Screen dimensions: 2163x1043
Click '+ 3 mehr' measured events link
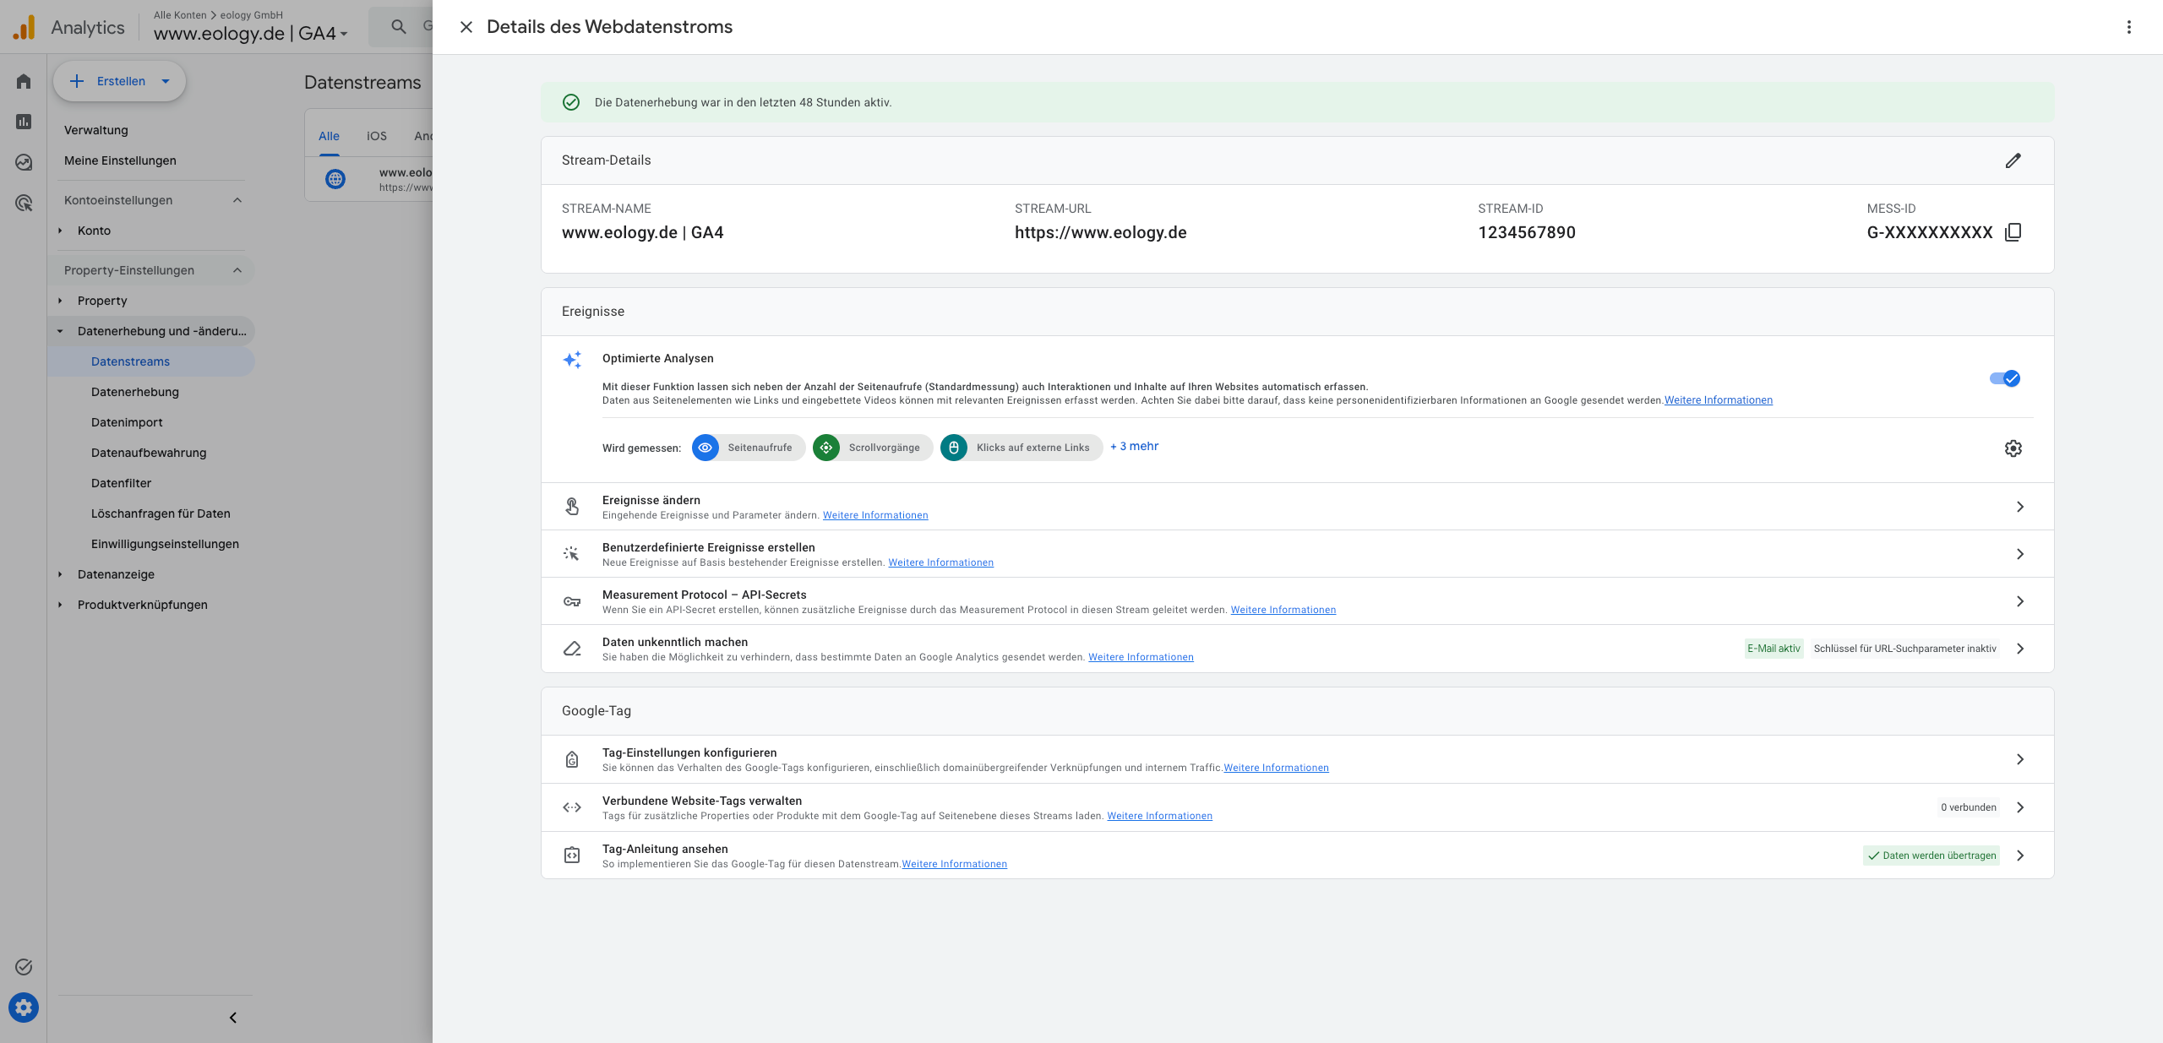pyautogui.click(x=1135, y=446)
